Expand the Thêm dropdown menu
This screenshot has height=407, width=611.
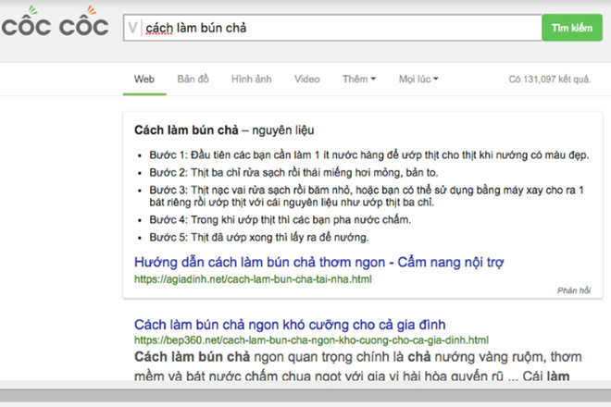[359, 79]
